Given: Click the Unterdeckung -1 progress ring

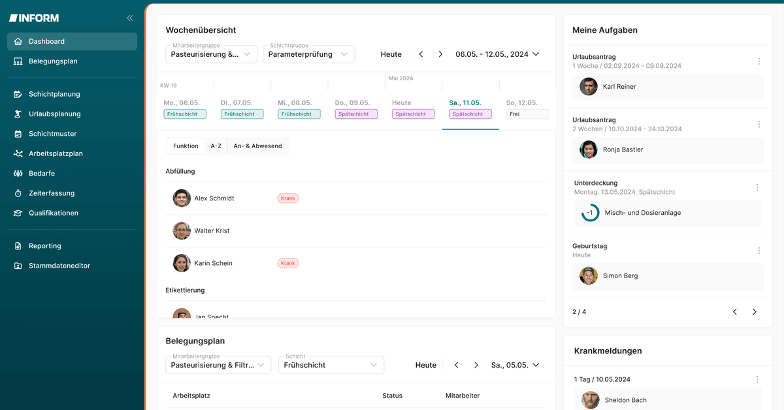Looking at the screenshot, I should pos(590,213).
